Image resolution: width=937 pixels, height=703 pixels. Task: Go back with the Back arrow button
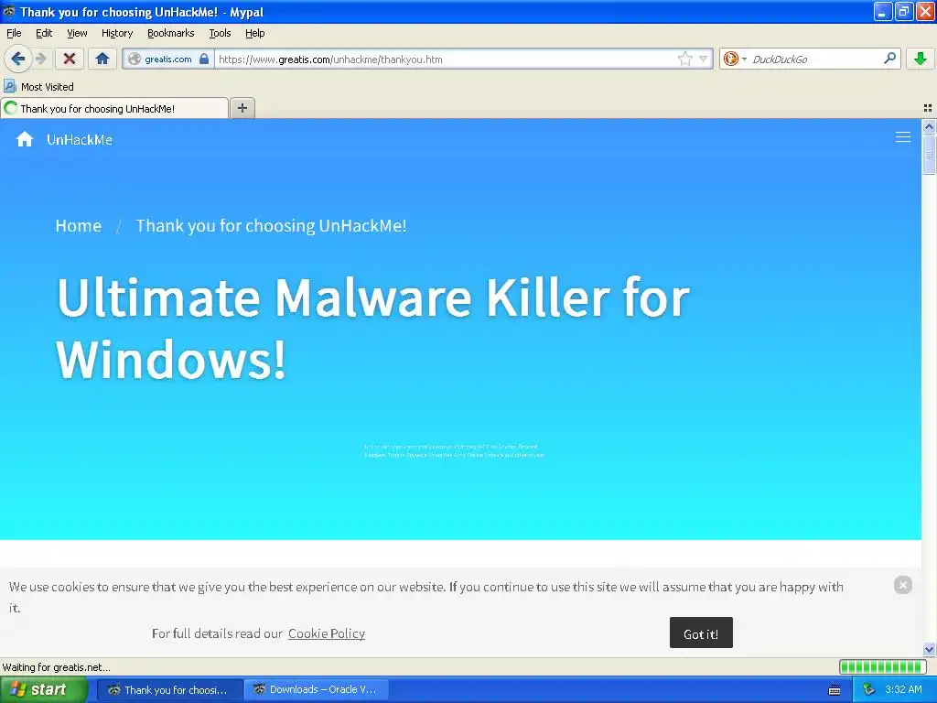17,59
